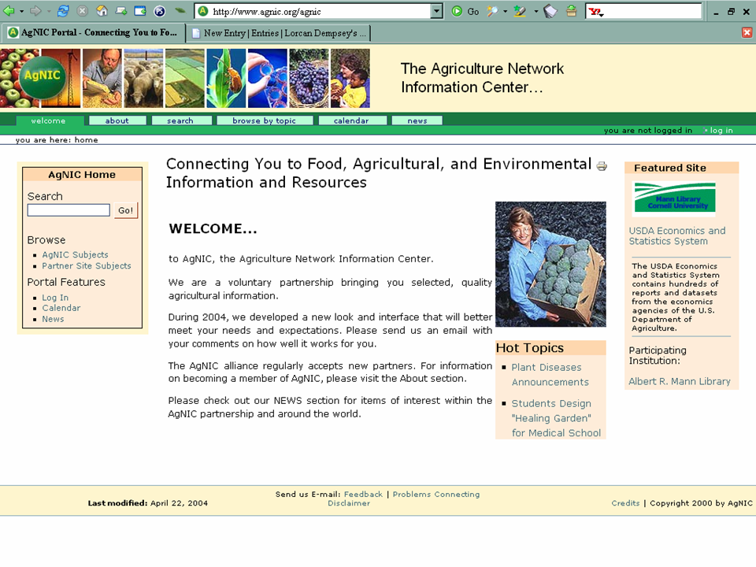Open the Students Design Healing Garden link
Screen dimensions: 756x567
pos(557,418)
